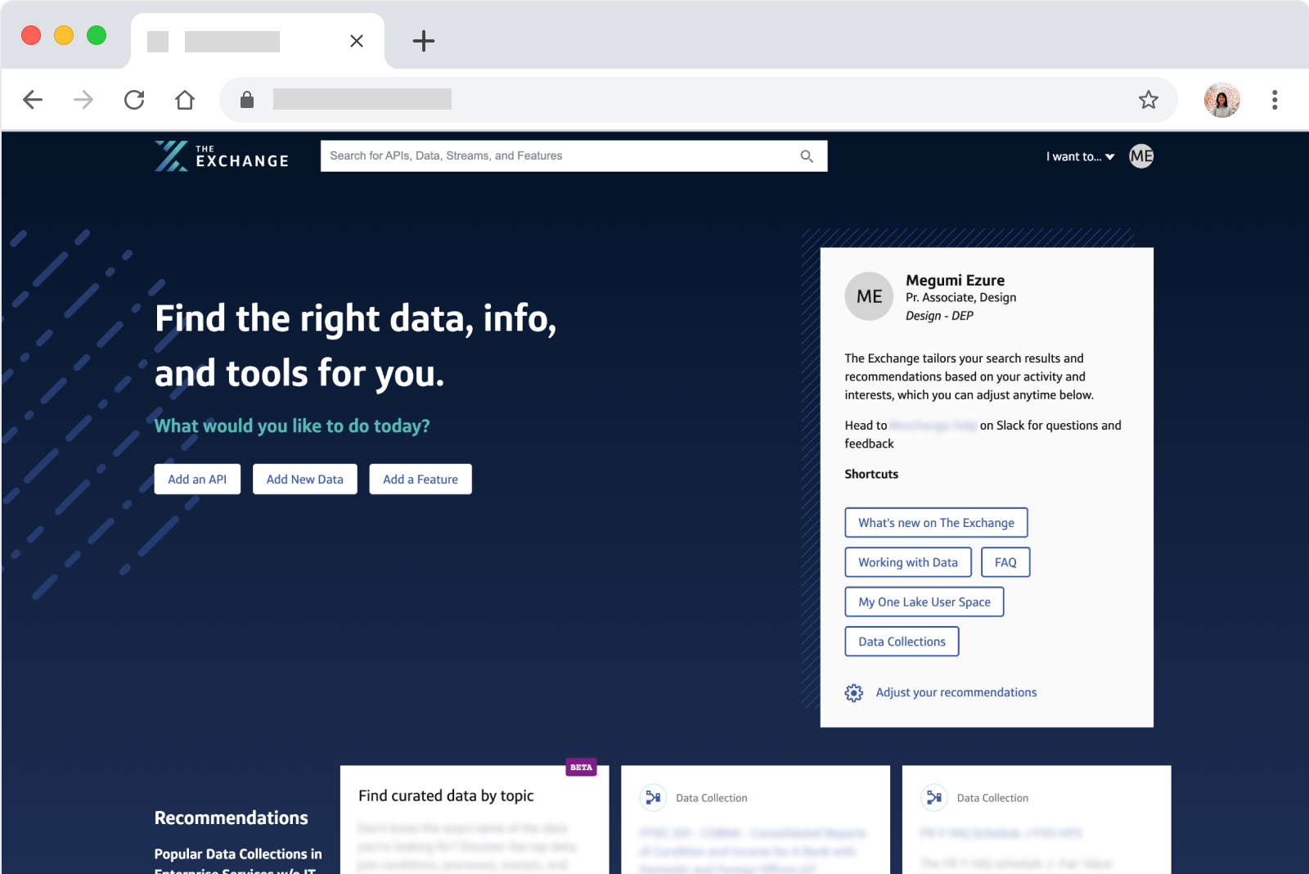The image size is (1309, 874).
Task: Expand the "I want to..." dropdown
Action: [1080, 156]
